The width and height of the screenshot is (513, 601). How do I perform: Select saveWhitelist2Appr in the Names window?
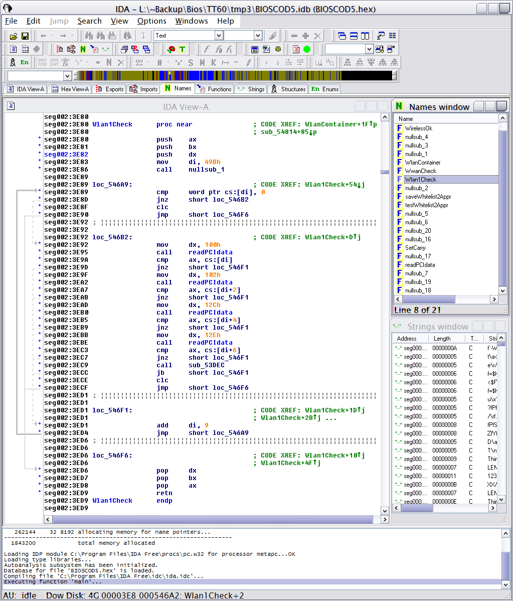tap(428, 197)
